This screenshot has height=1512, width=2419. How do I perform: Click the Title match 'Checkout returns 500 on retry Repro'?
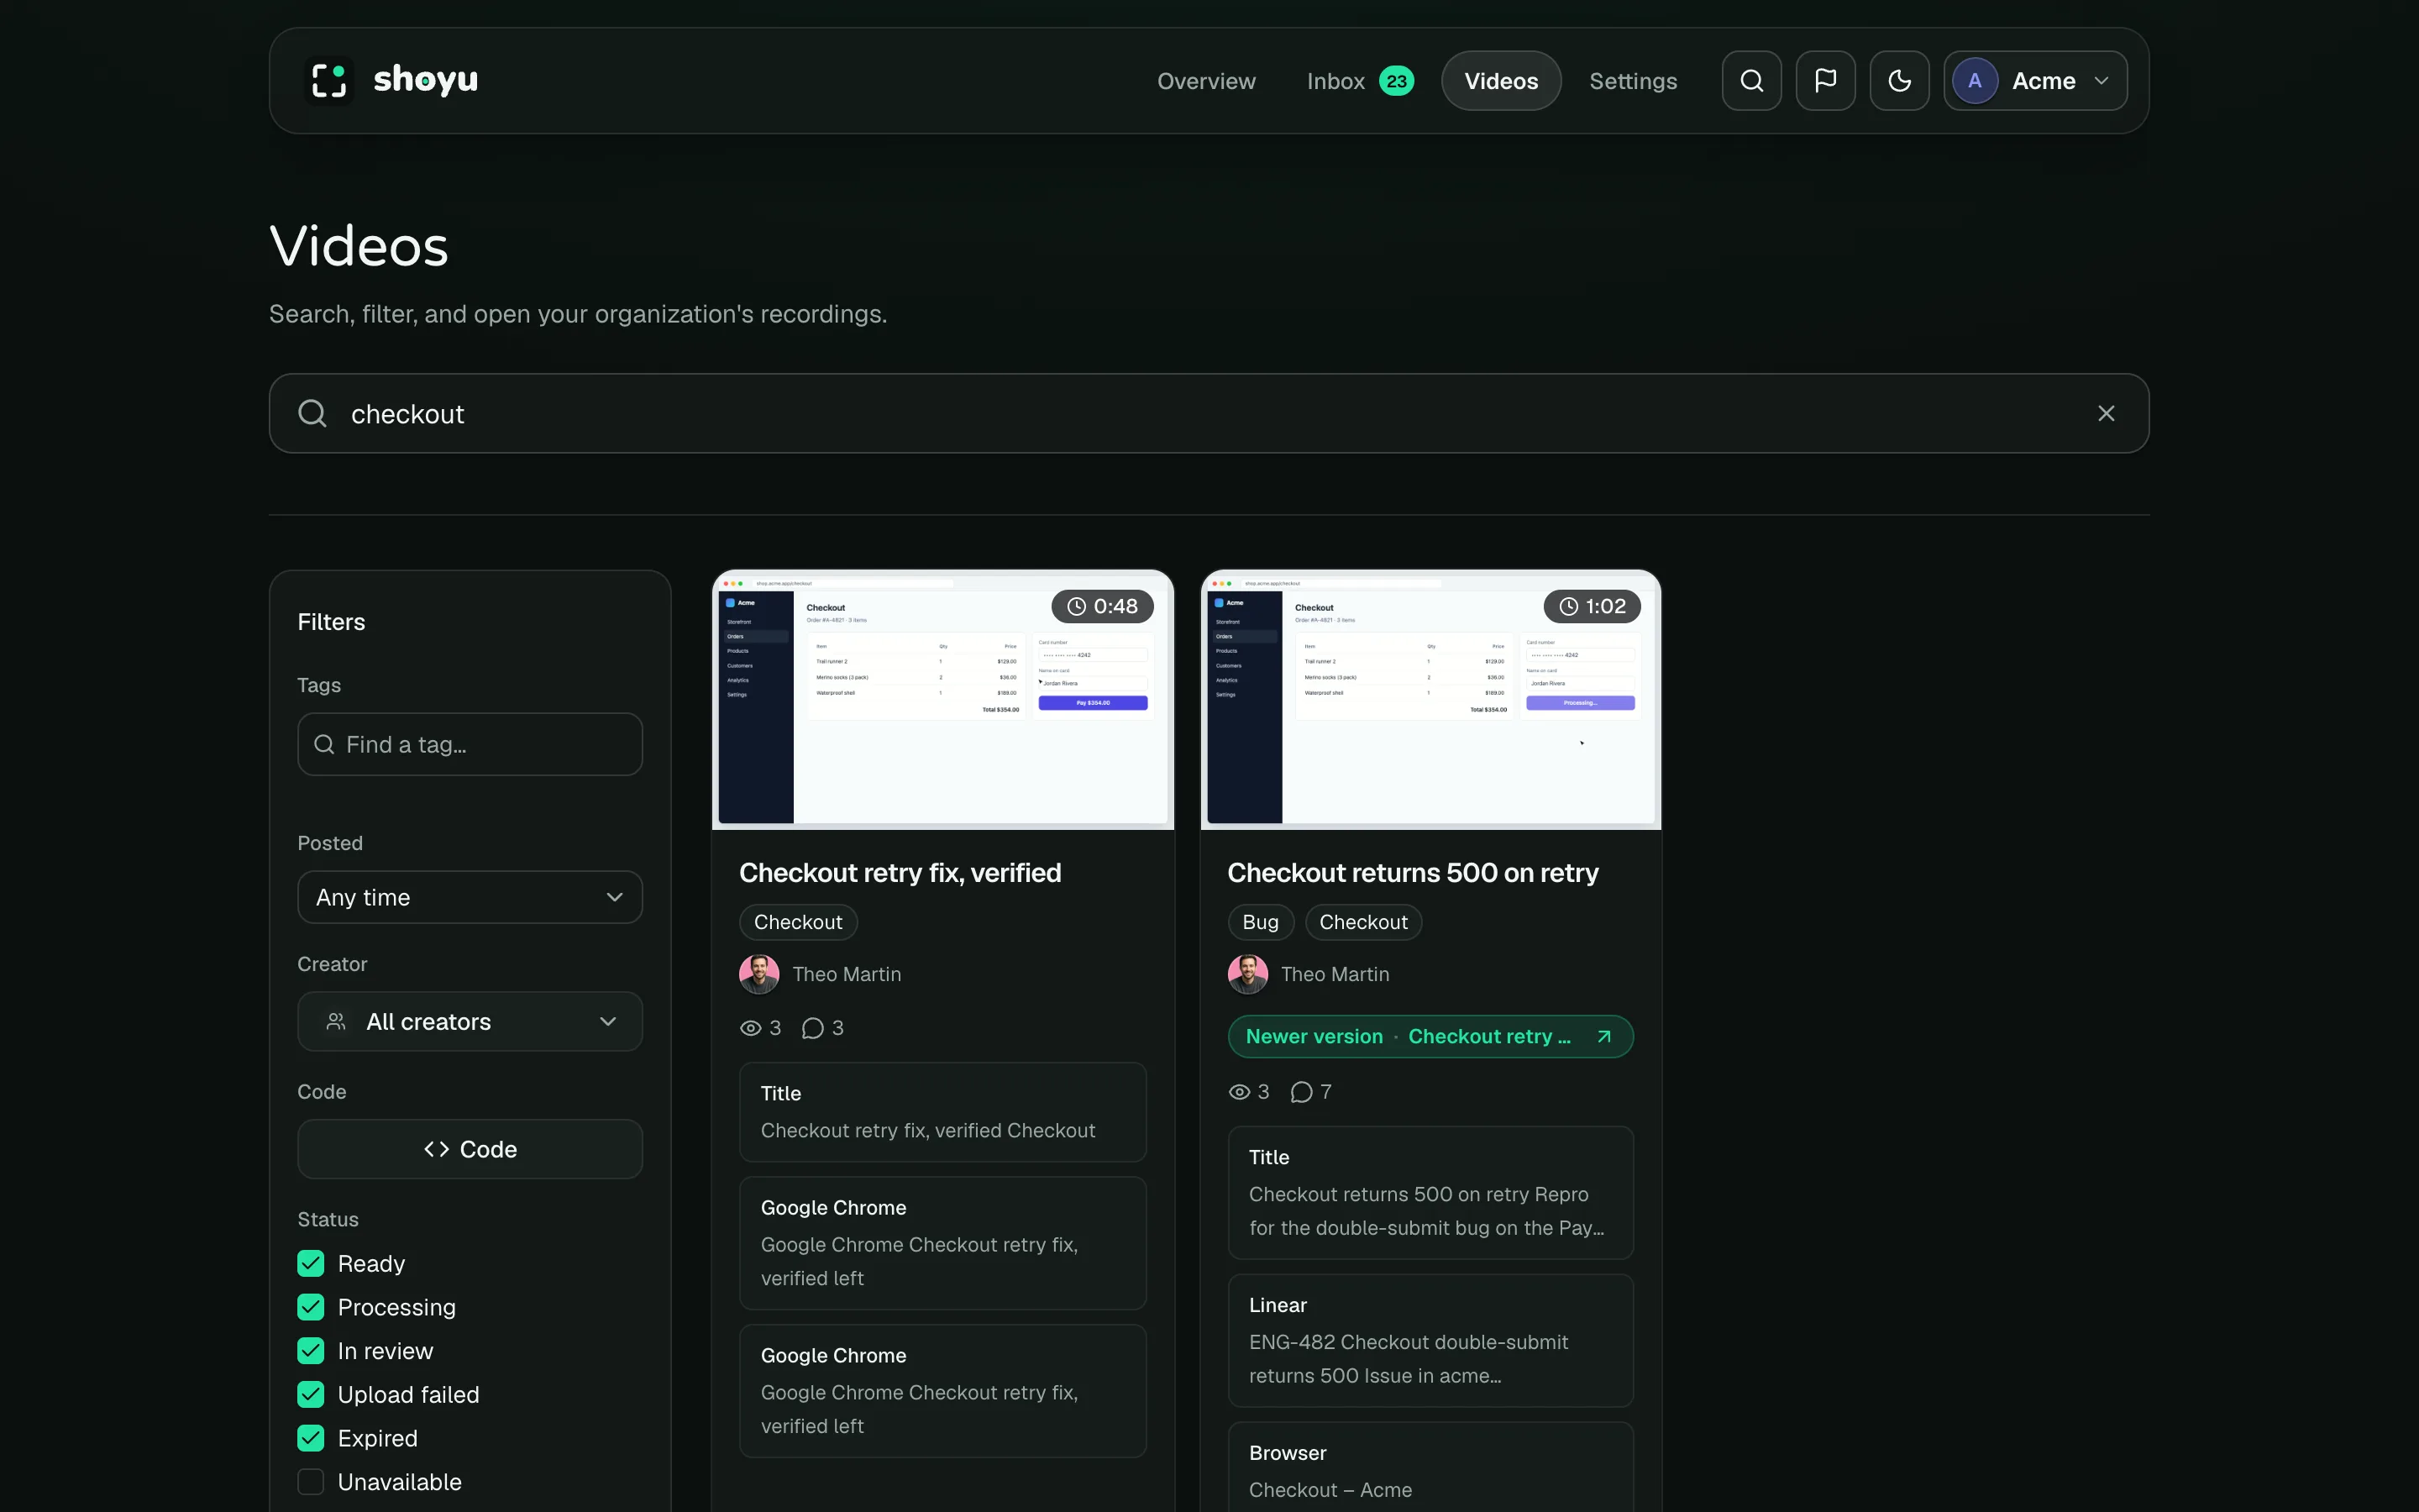point(1430,1193)
